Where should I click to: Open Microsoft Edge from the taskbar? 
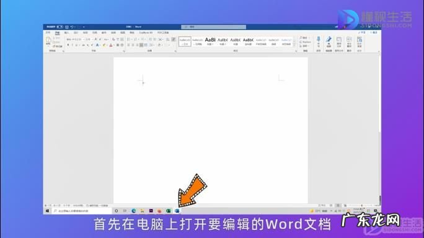tap(133, 211)
